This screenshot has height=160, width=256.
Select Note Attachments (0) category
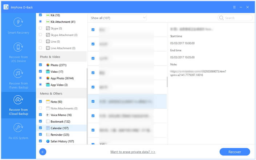(x=64, y=108)
